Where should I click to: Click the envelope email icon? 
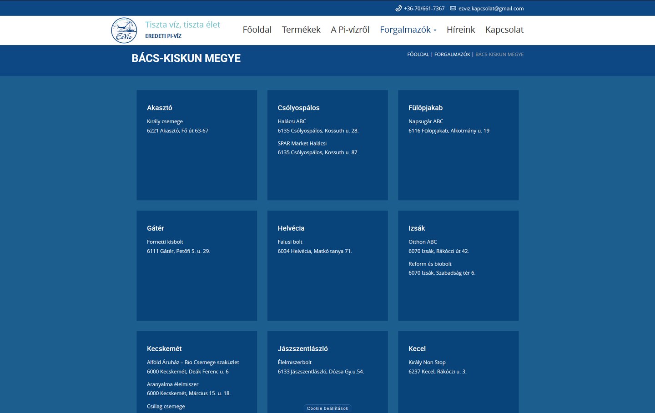[x=453, y=8]
